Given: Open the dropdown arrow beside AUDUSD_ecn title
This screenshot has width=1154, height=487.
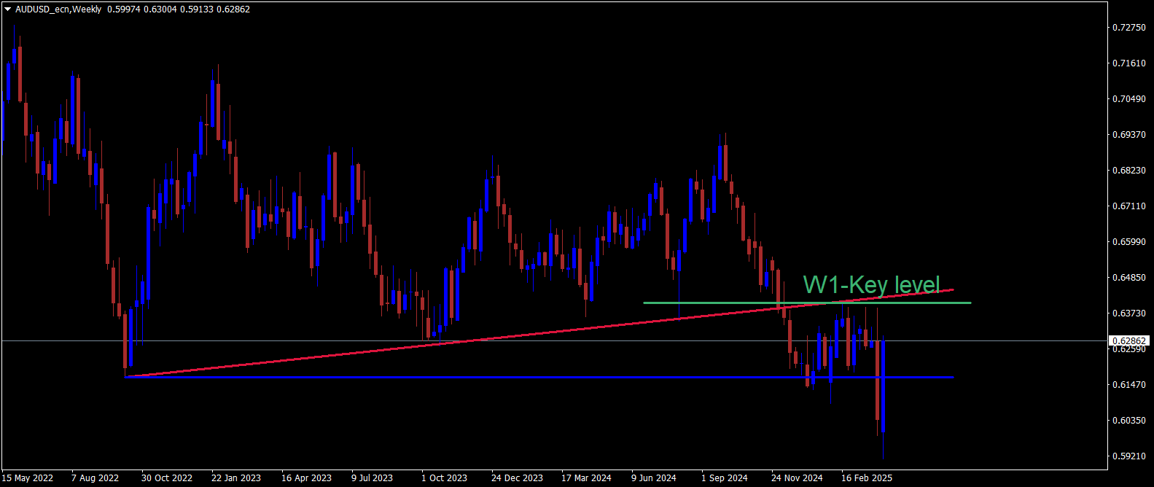Looking at the screenshot, I should (x=8, y=9).
